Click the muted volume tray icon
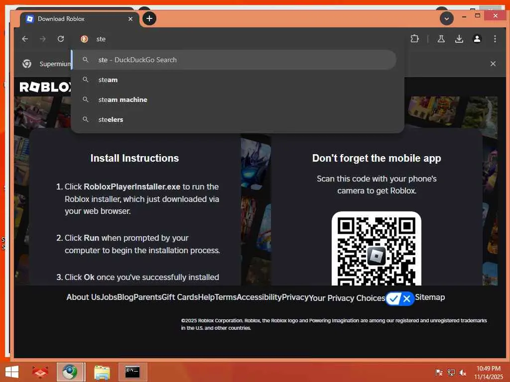The width and height of the screenshot is (510, 382). coord(463,373)
